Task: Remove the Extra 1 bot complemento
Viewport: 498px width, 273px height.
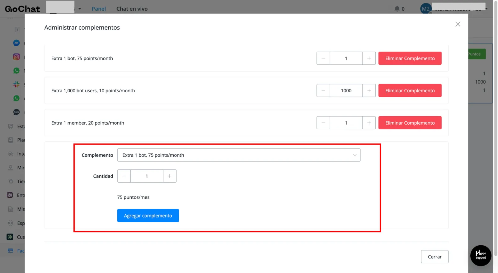Action: coord(410,58)
